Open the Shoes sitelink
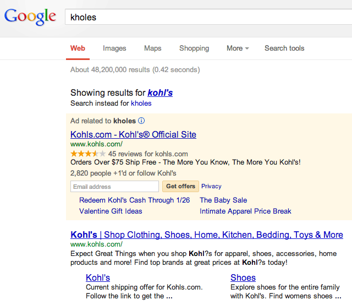Image resolution: width=352 pixels, height=305 pixels. pyautogui.click(x=243, y=277)
